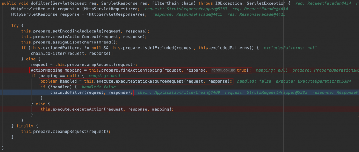Click inline hint prepare: PrepareOperations

point(325,70)
